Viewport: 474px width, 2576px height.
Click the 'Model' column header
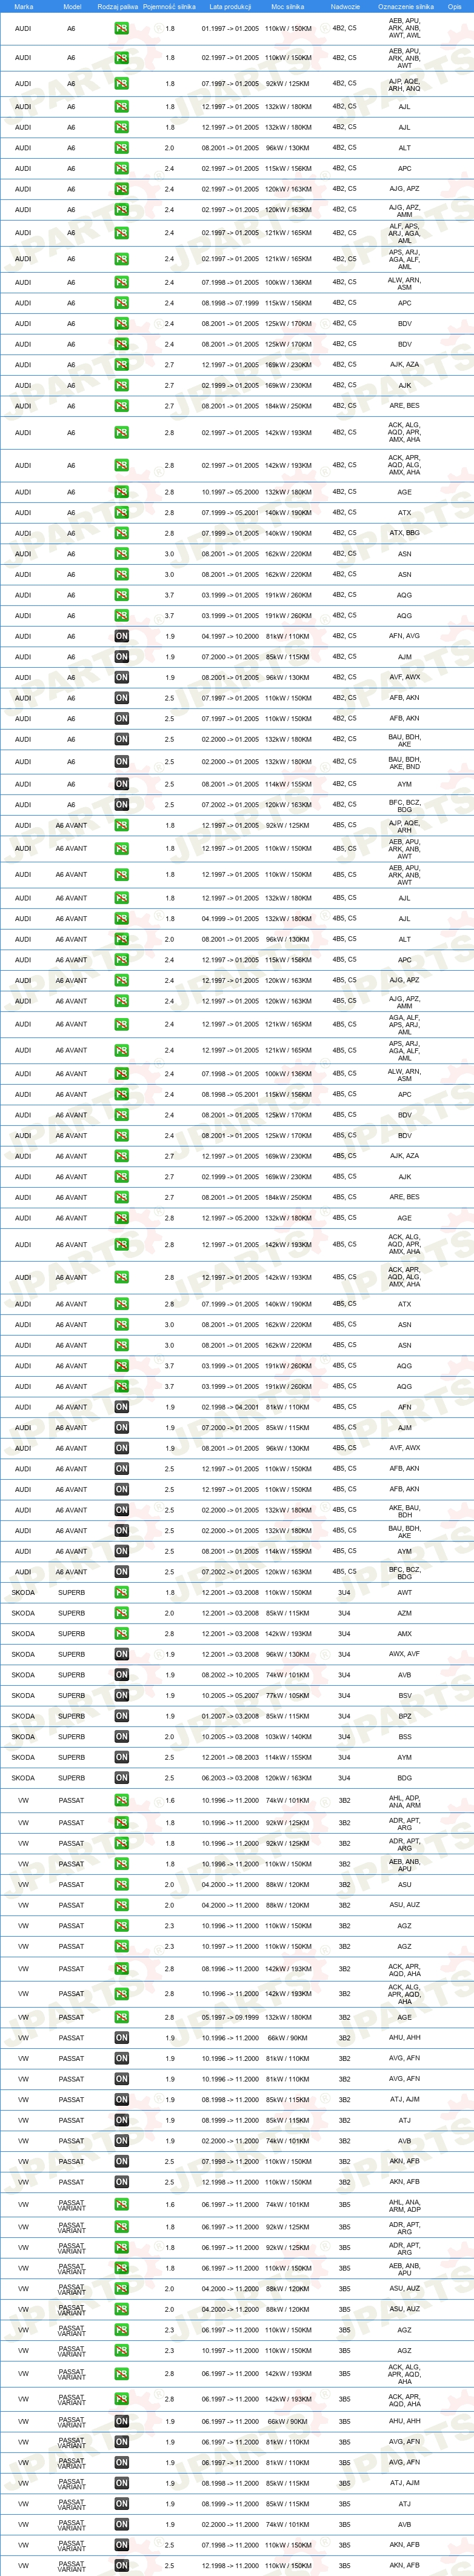(72, 6)
